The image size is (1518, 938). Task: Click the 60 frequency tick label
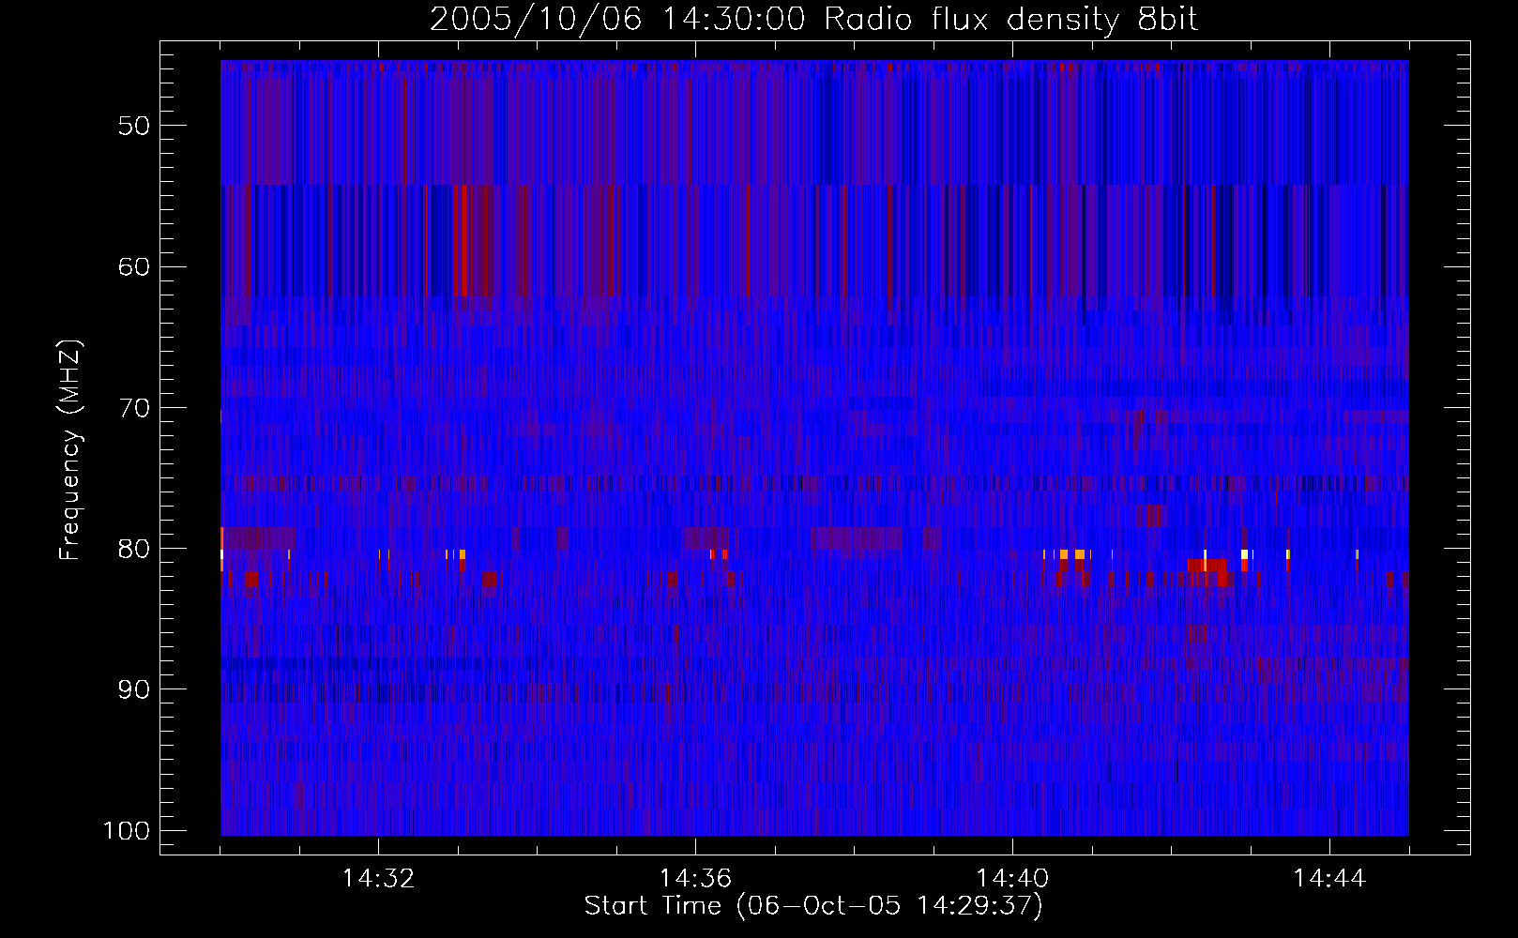(134, 266)
